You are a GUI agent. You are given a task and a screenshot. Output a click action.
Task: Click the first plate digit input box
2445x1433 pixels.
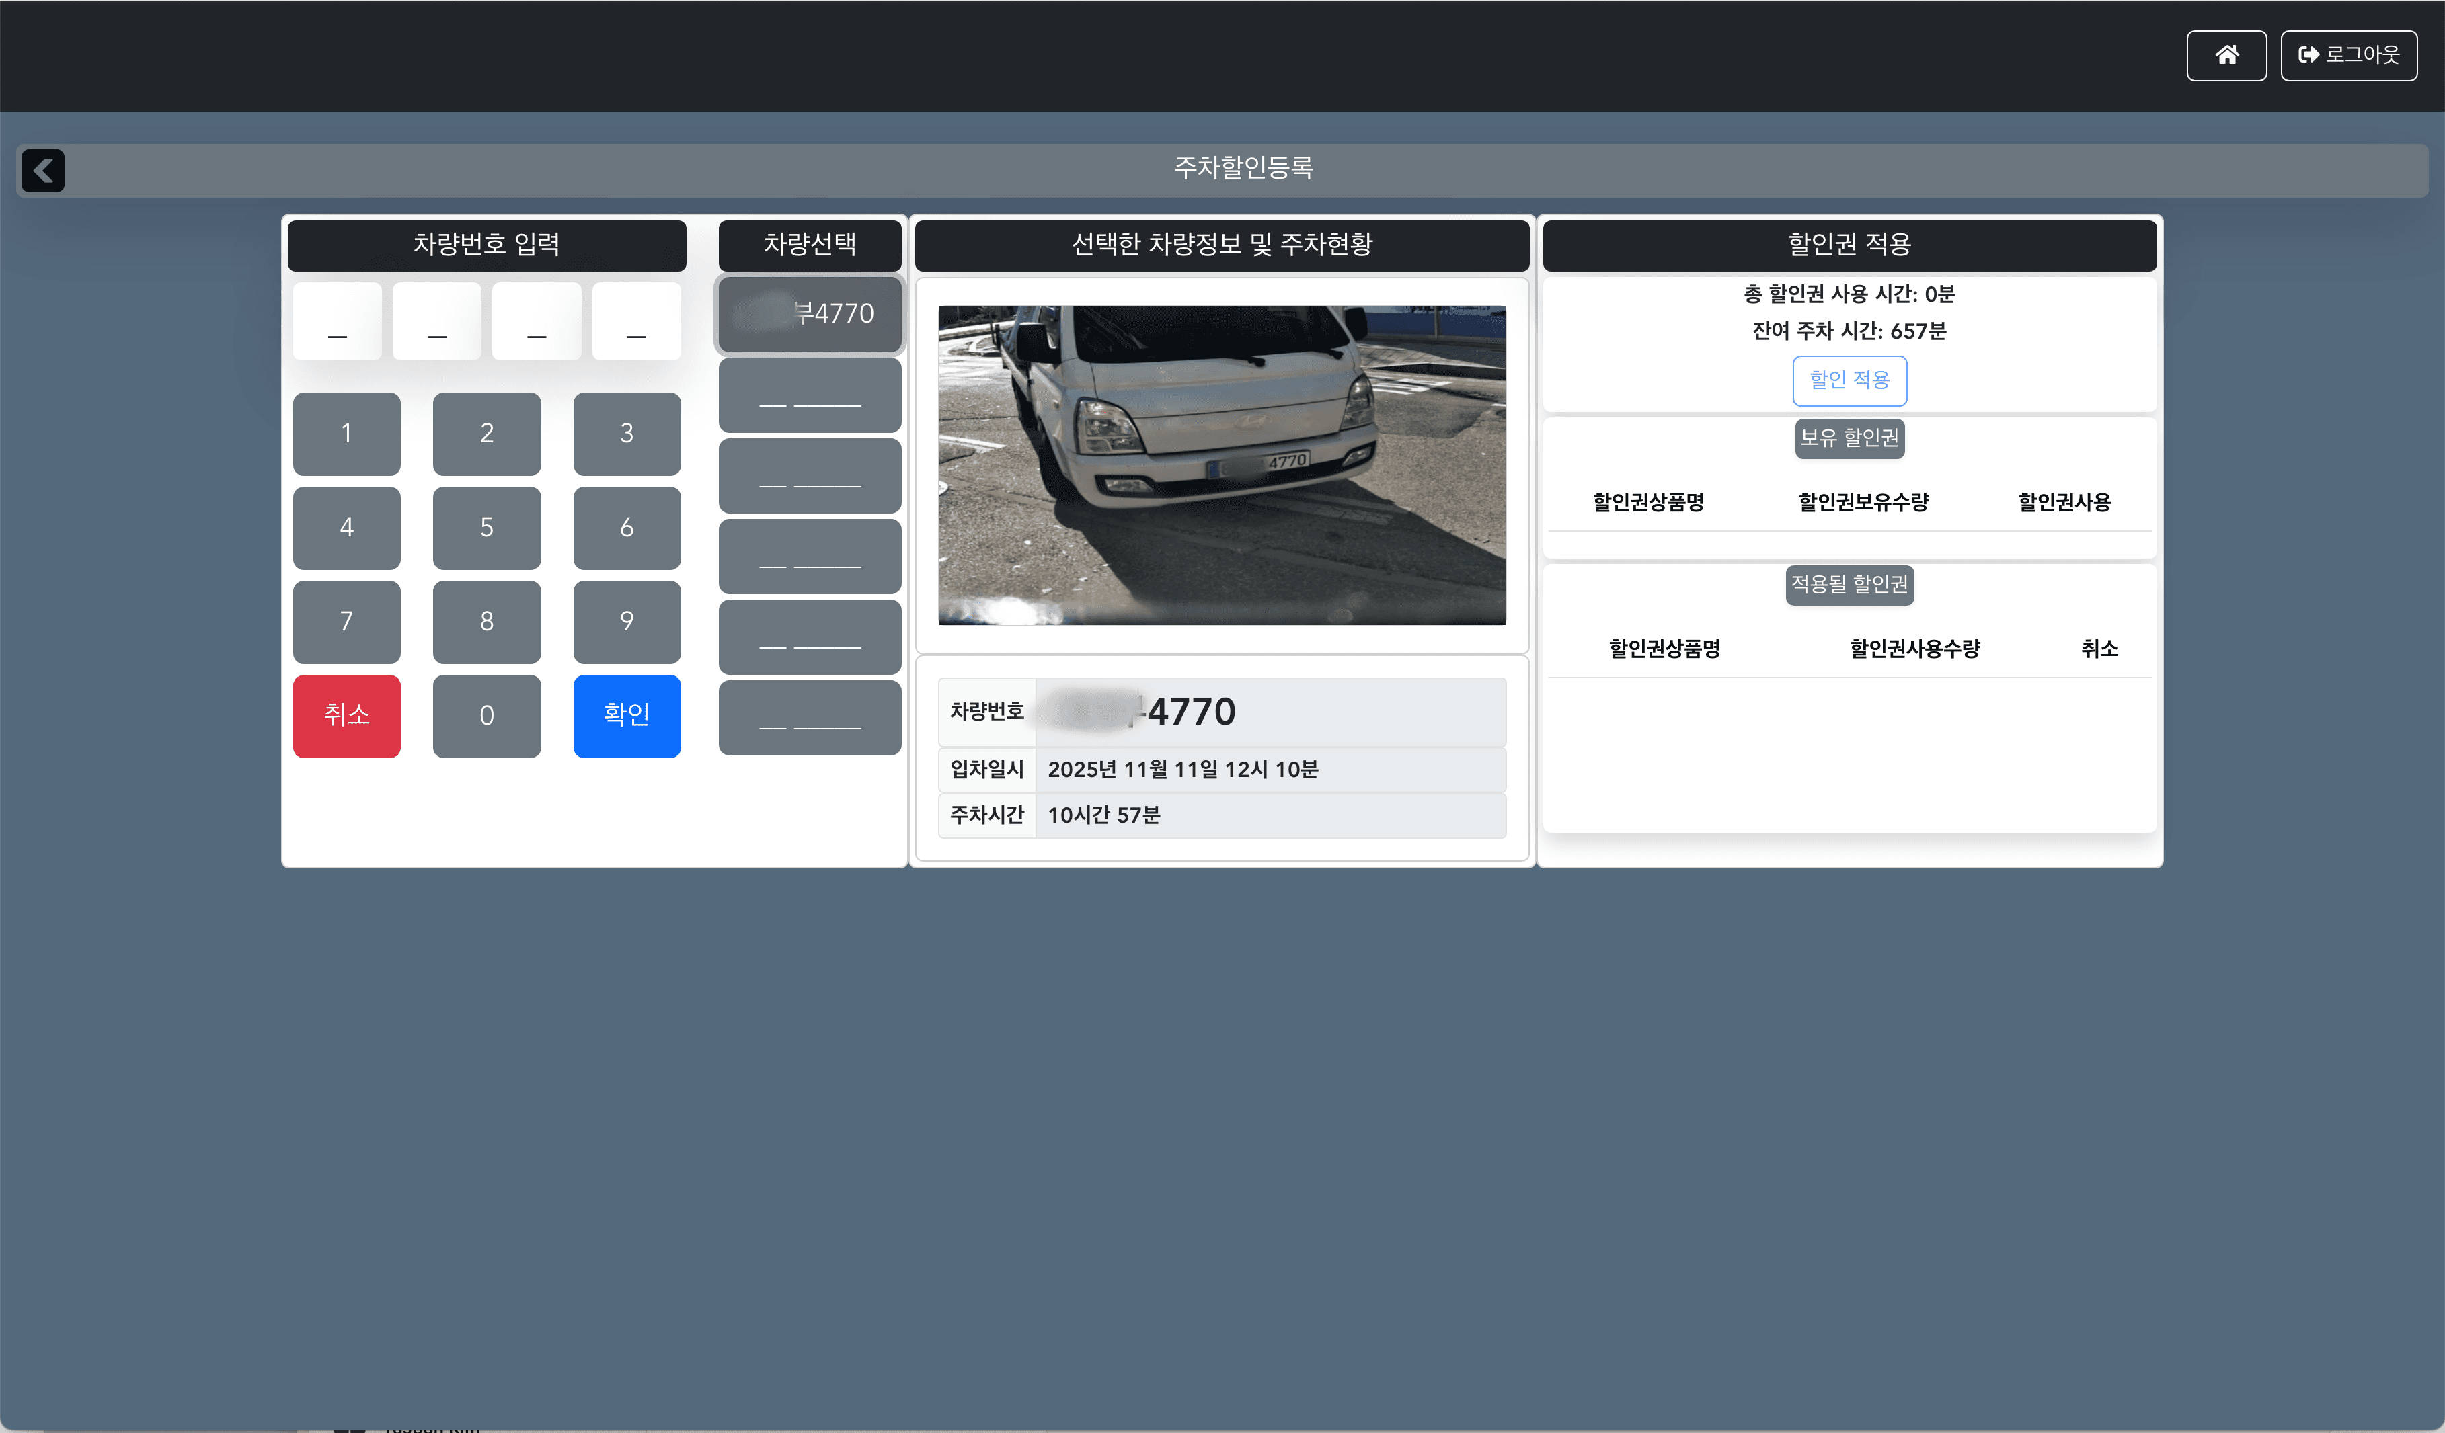pos(337,322)
